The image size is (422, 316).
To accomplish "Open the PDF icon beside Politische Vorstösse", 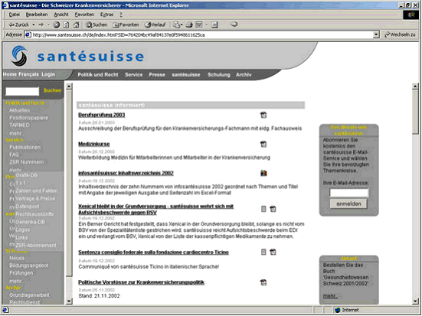I will (263, 282).
